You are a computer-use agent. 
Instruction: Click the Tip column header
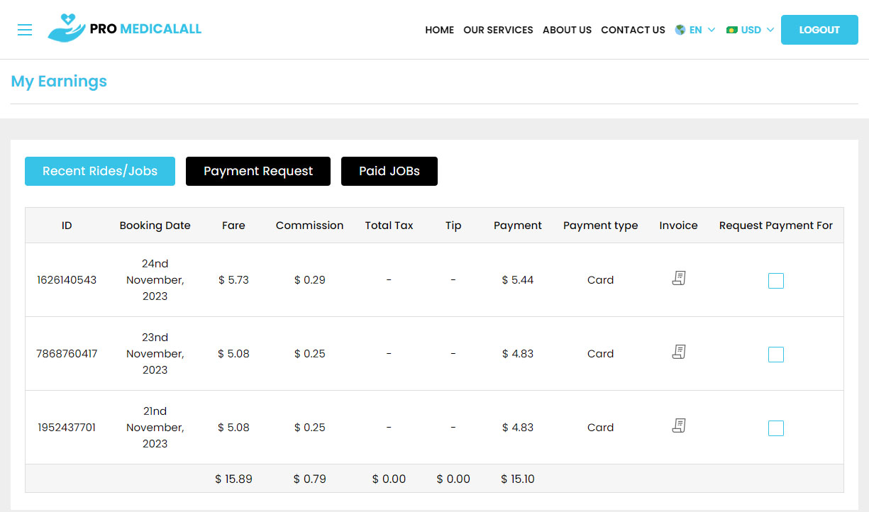coord(453,226)
